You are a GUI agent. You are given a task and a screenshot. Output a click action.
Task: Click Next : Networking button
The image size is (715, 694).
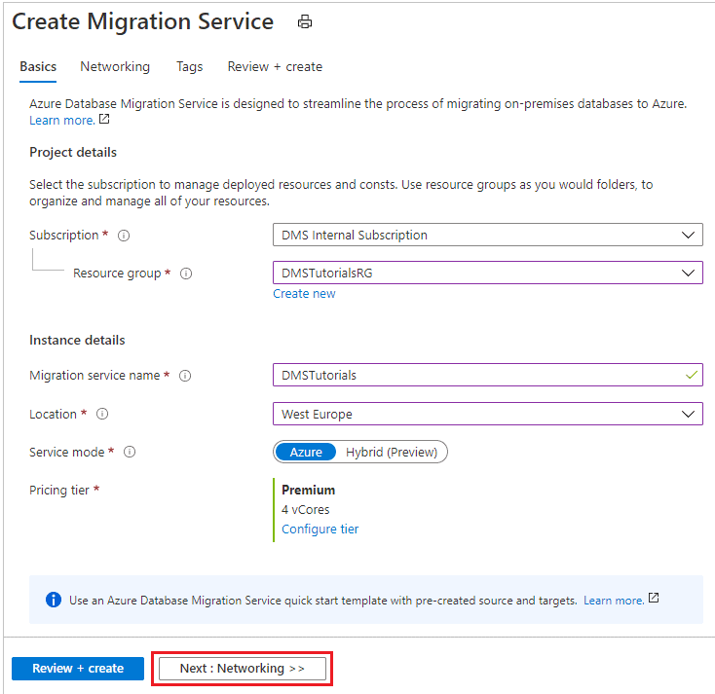pyautogui.click(x=243, y=669)
